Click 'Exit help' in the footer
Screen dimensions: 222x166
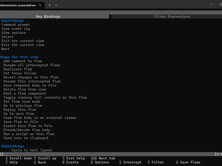click(75, 158)
